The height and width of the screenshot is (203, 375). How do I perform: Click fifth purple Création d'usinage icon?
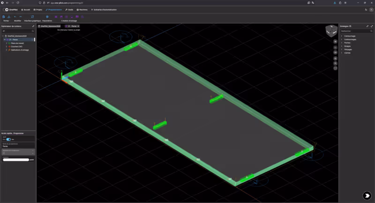coord(77,17)
